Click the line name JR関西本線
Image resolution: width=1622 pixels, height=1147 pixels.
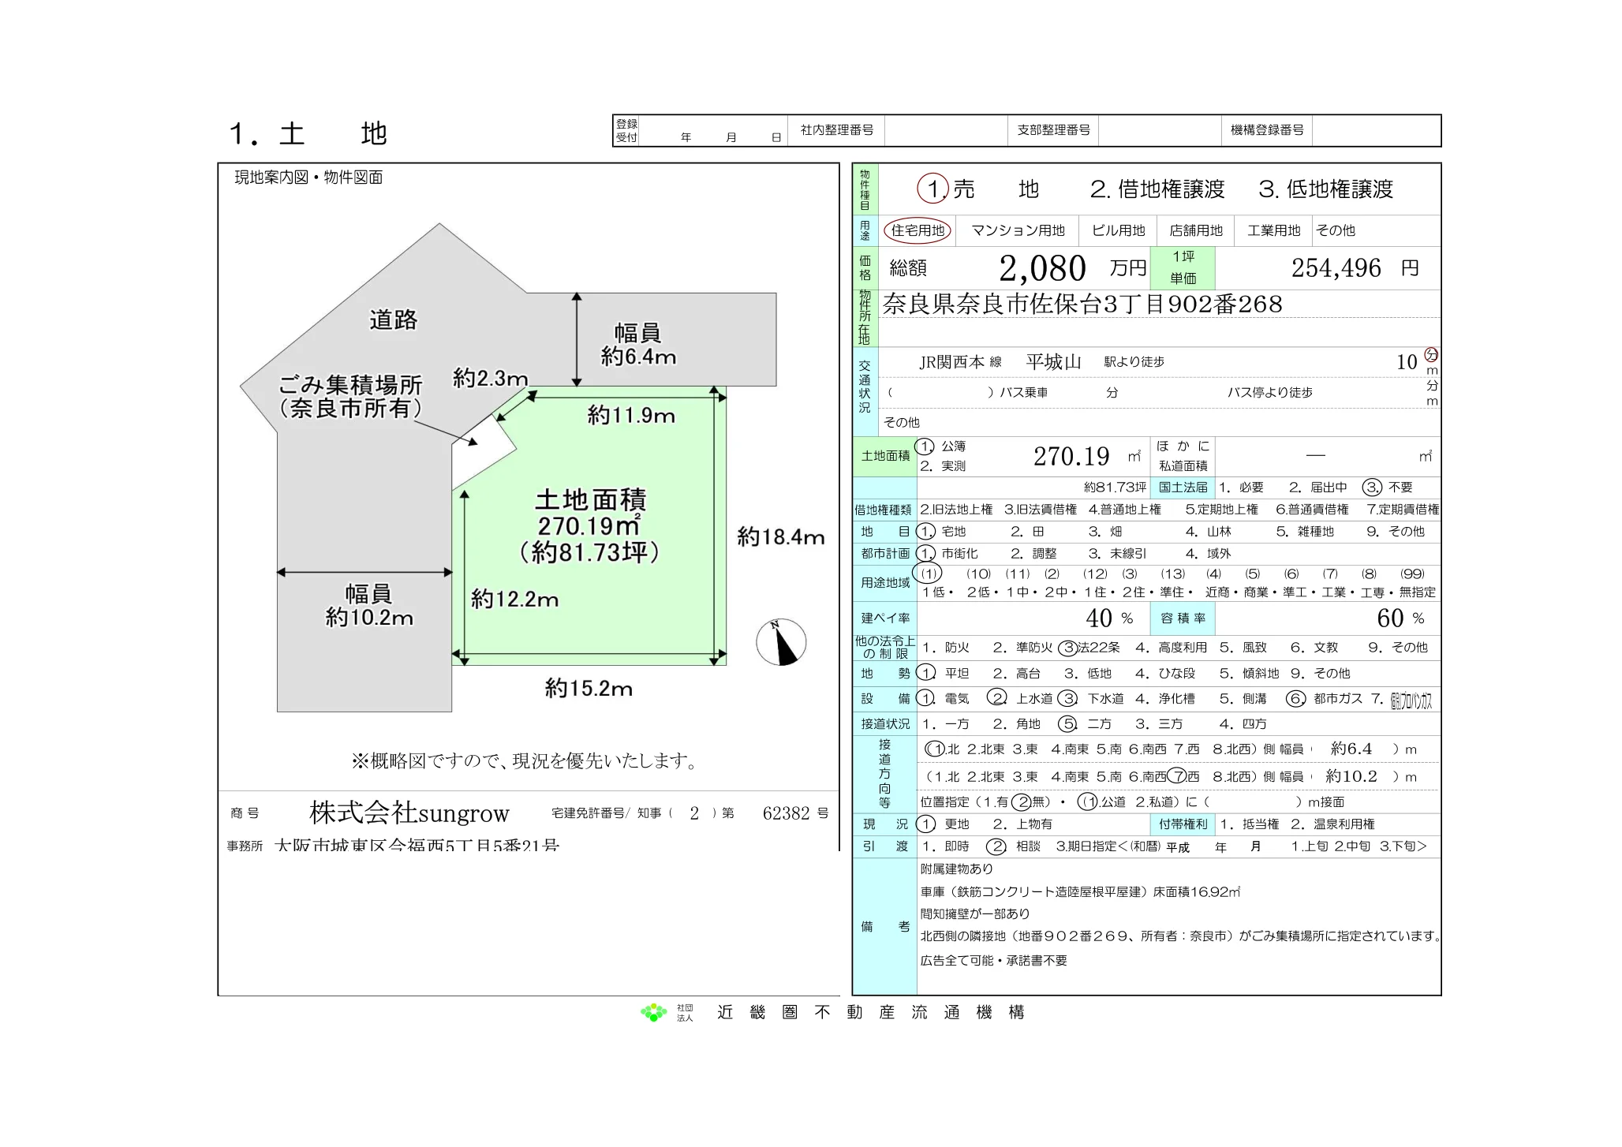960,362
